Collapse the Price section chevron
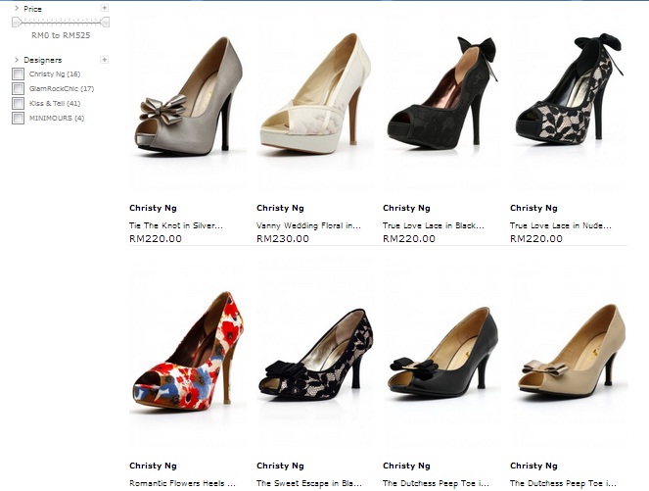The height and width of the screenshot is (491, 649). click(x=17, y=8)
